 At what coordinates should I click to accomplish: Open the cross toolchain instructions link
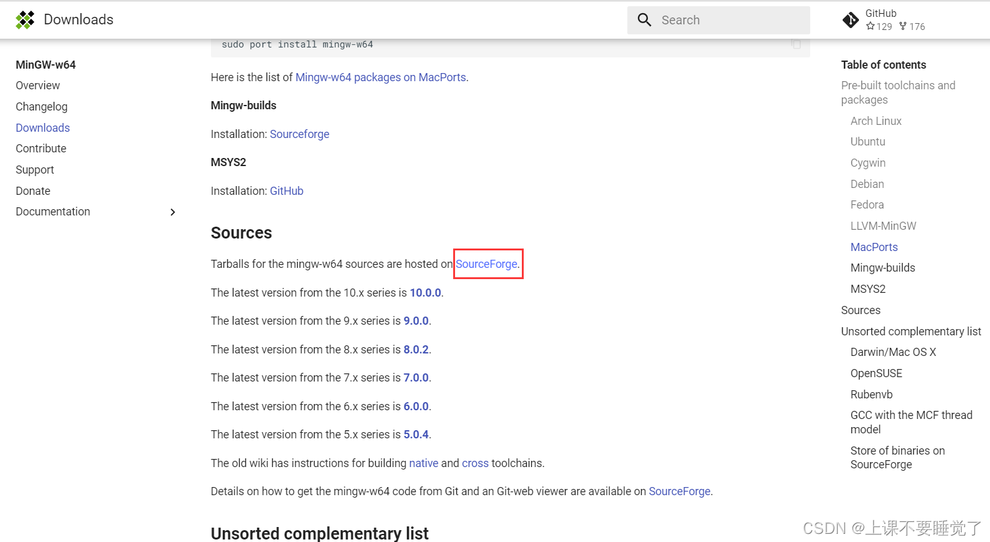[x=475, y=463]
